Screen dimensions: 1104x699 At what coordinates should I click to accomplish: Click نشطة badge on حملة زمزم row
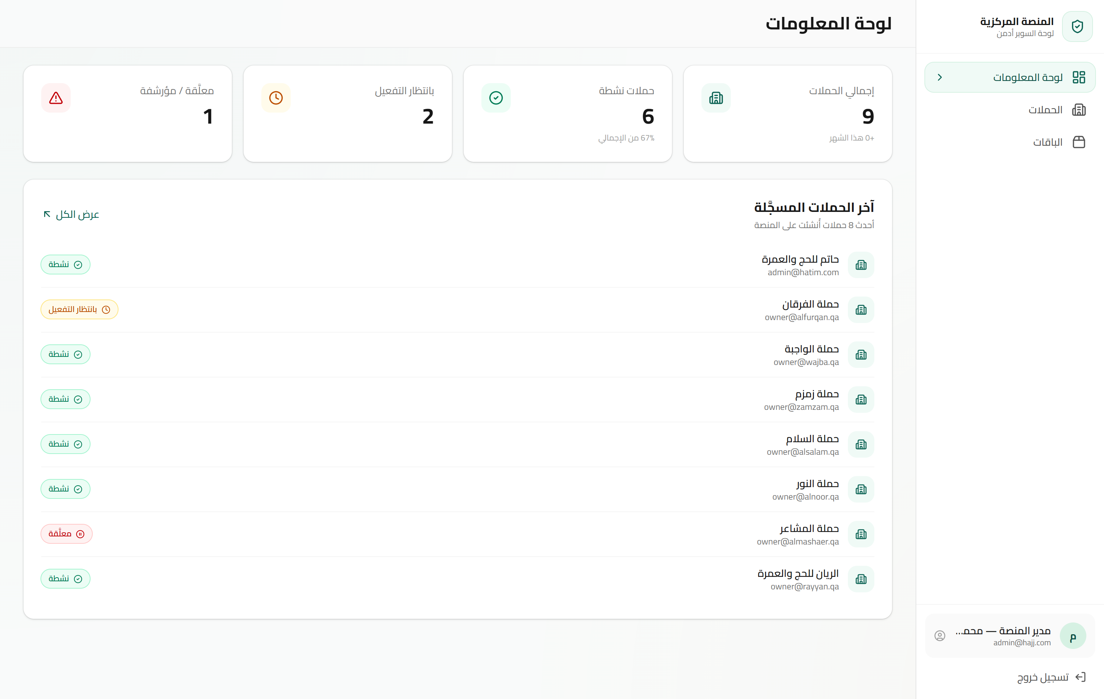65,399
